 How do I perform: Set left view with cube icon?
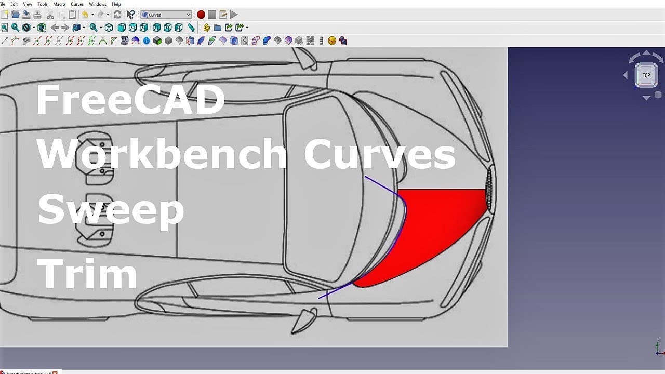coord(179,28)
